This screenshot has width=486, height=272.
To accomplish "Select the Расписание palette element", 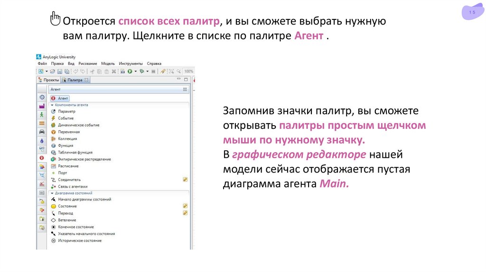I will [x=65, y=166].
